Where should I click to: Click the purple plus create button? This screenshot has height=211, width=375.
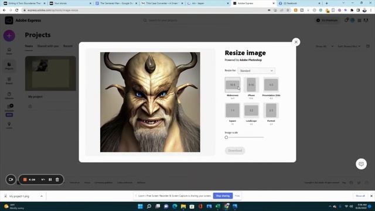(9, 36)
